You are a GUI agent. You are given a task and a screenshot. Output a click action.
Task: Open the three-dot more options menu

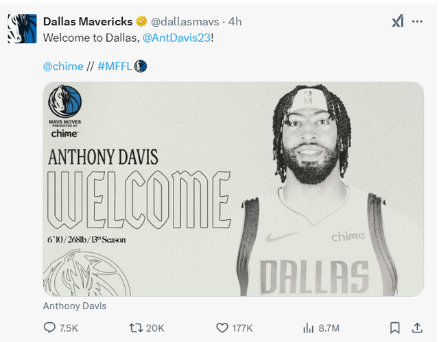coord(417,21)
